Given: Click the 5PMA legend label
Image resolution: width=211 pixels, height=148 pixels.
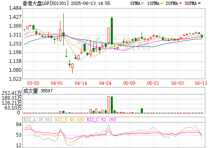Looking at the screenshot, I should coord(135,3).
